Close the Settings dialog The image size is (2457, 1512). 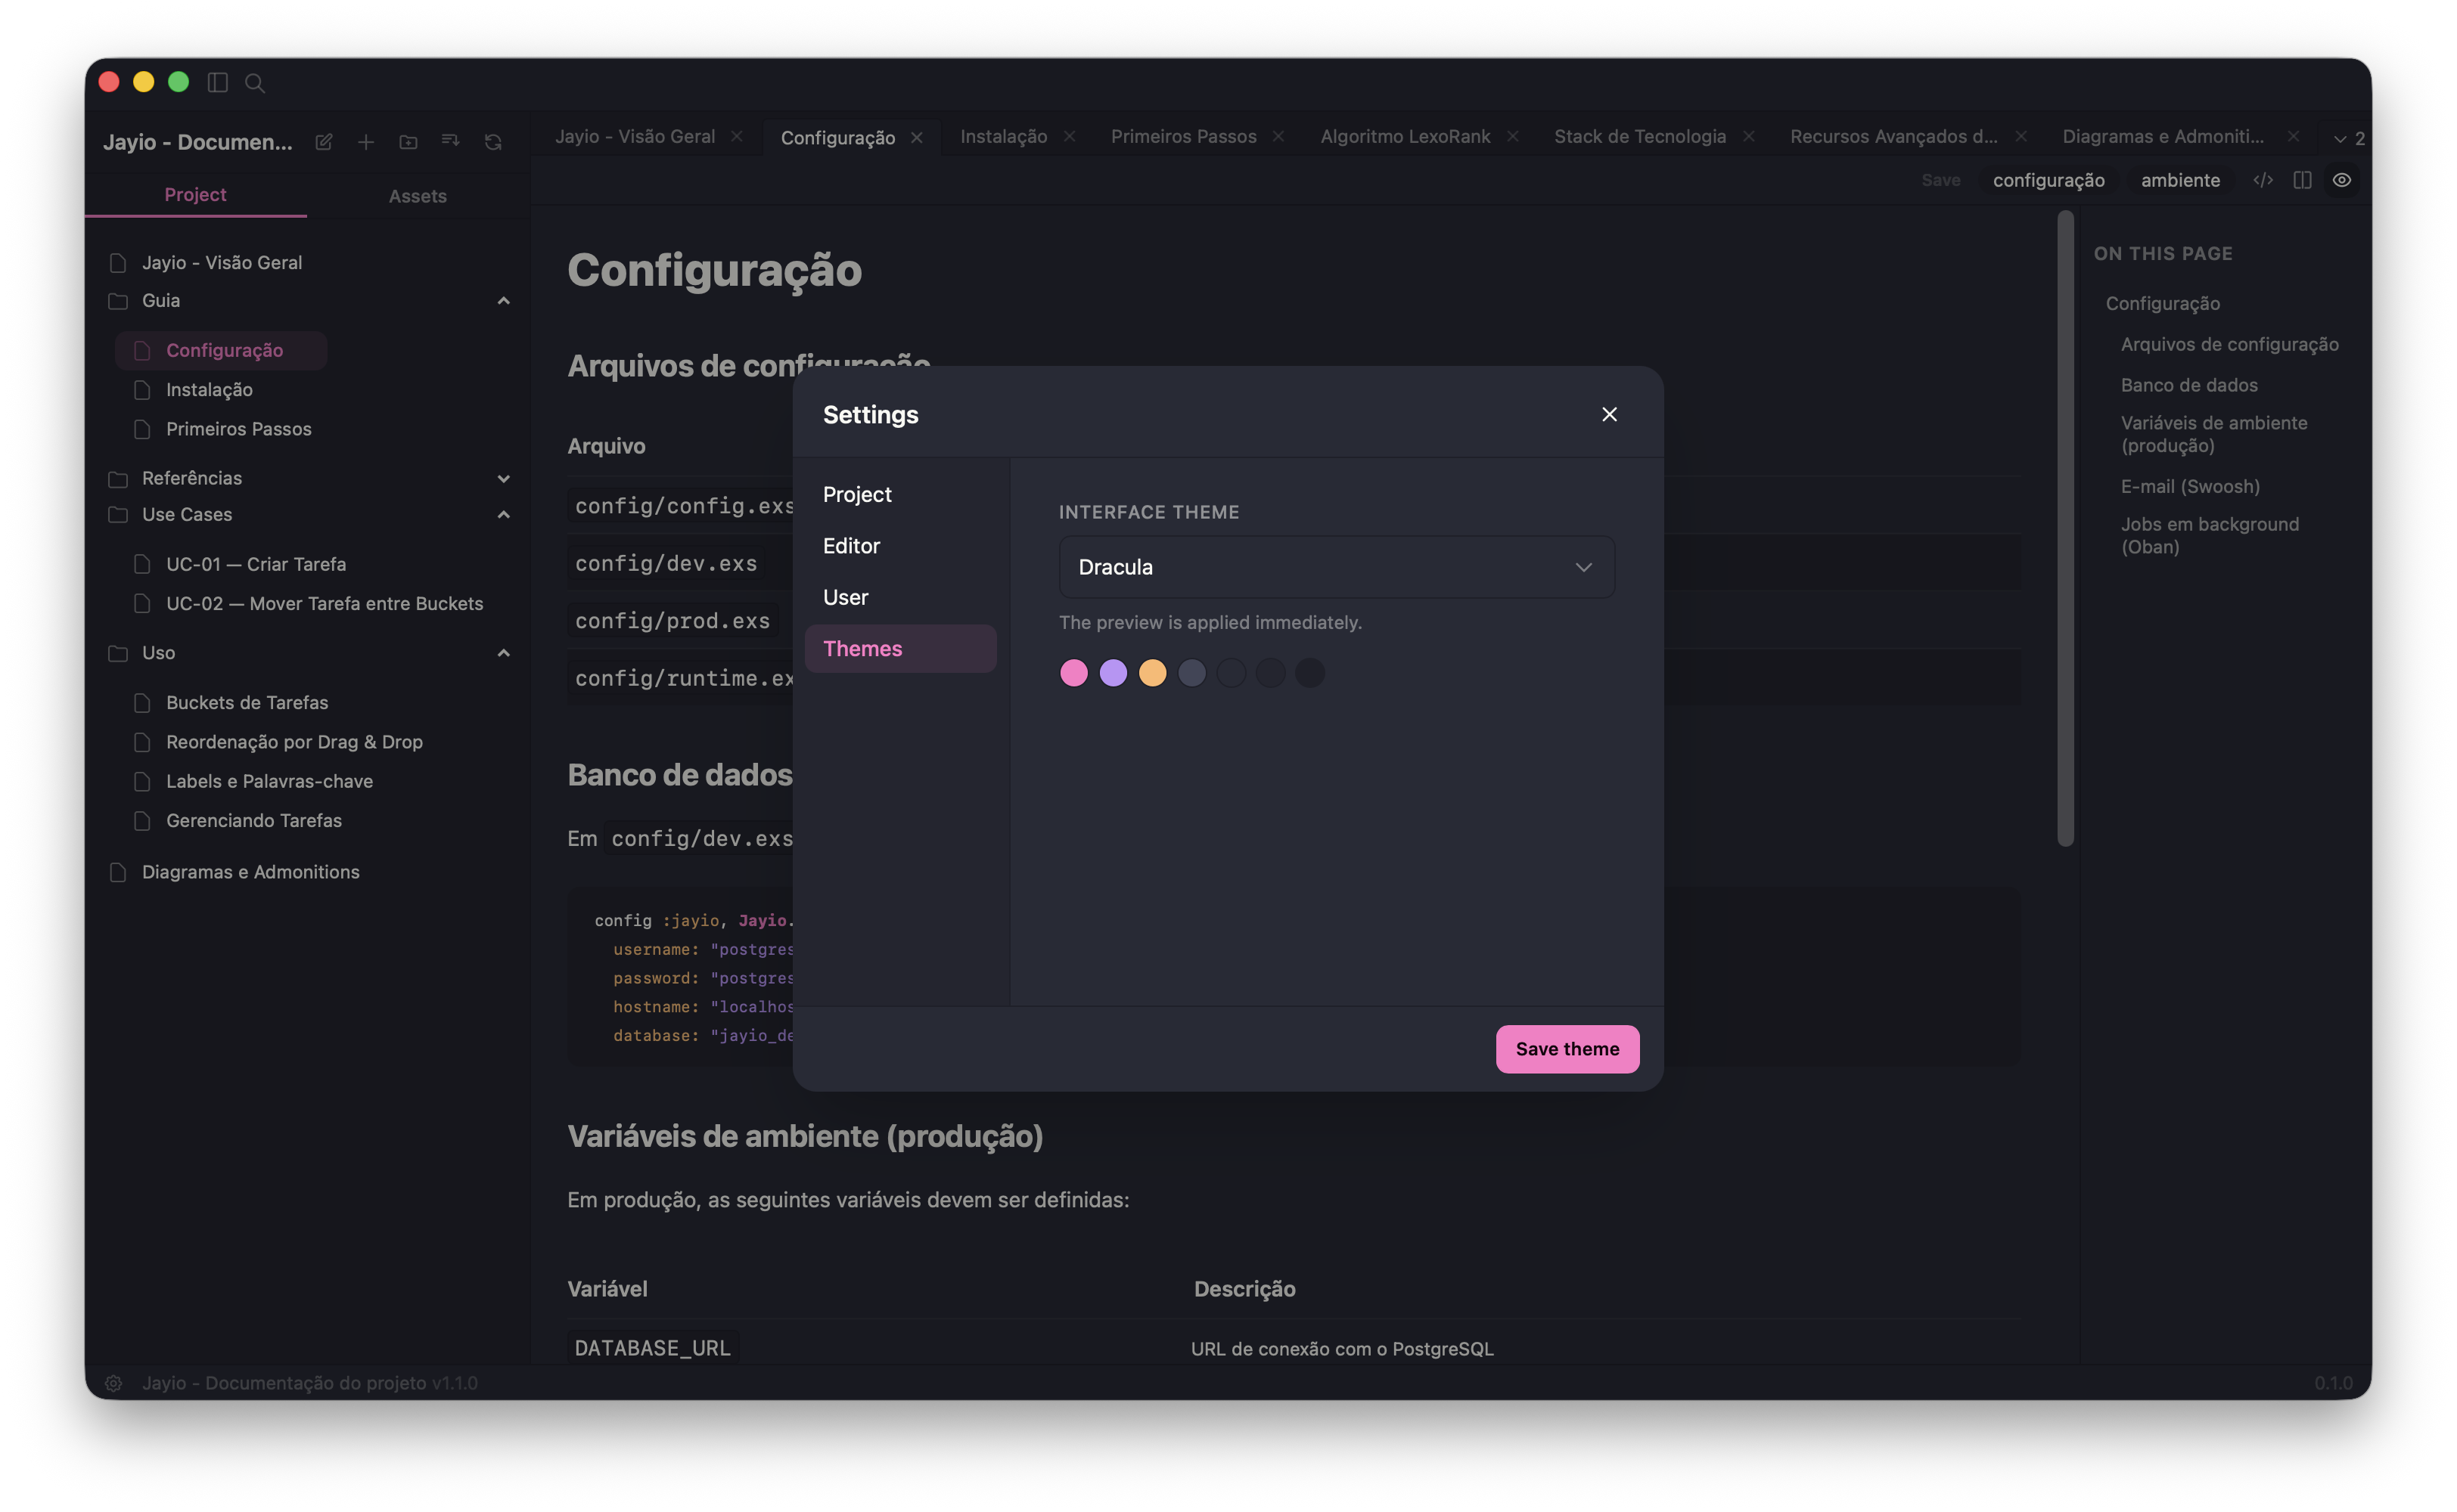pos(1609,414)
